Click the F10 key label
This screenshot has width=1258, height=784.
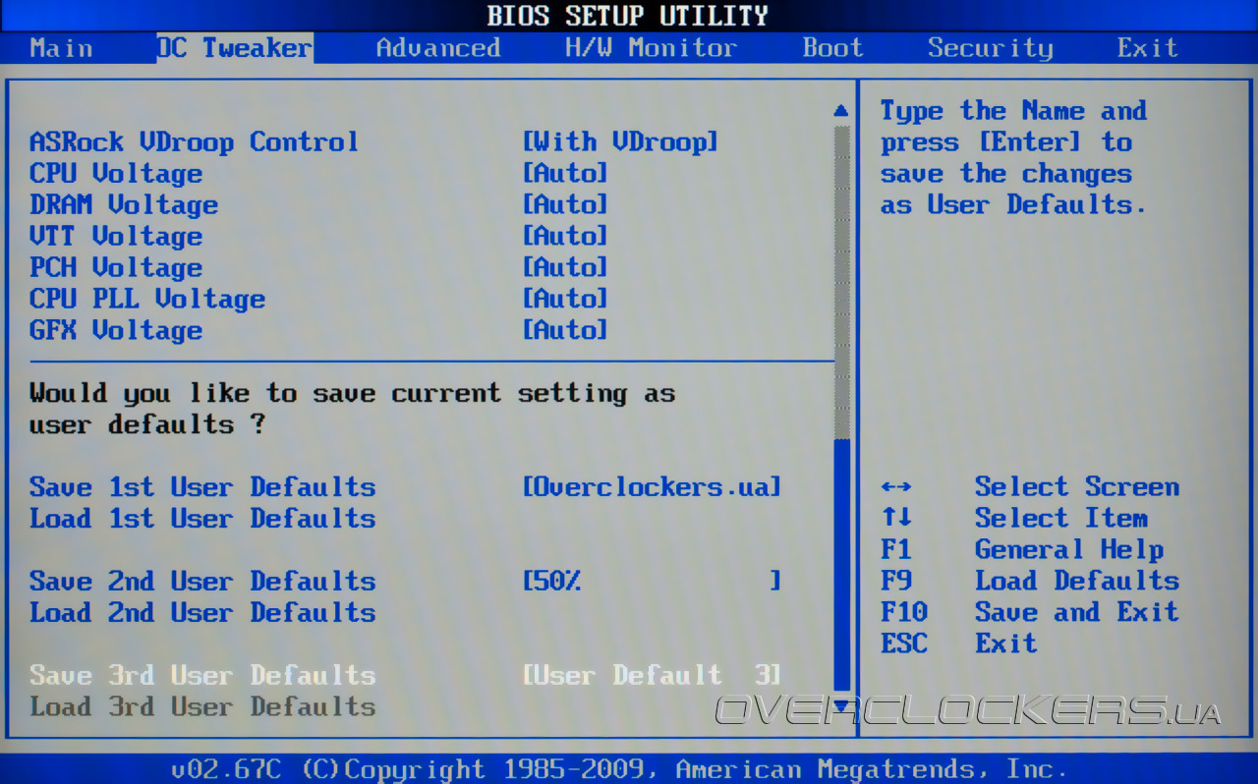tap(904, 613)
